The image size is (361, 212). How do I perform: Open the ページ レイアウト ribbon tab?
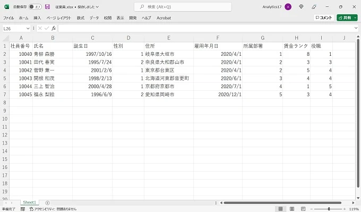tap(59, 18)
